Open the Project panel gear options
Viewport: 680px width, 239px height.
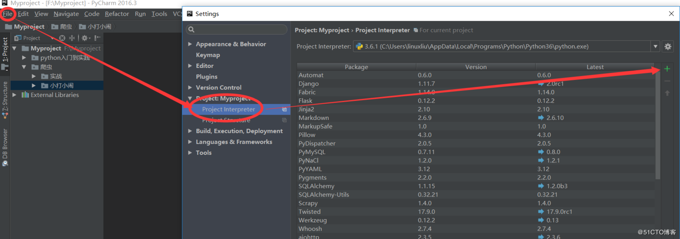[x=84, y=38]
